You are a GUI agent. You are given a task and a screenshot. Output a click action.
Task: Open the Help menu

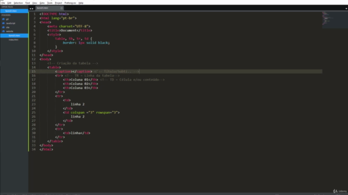81,3
